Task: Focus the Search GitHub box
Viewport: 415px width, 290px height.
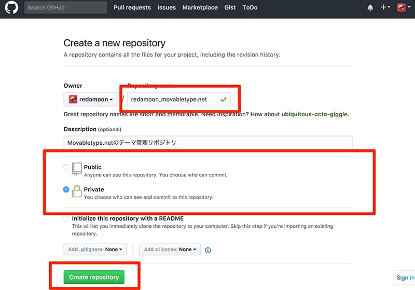Action: point(65,8)
